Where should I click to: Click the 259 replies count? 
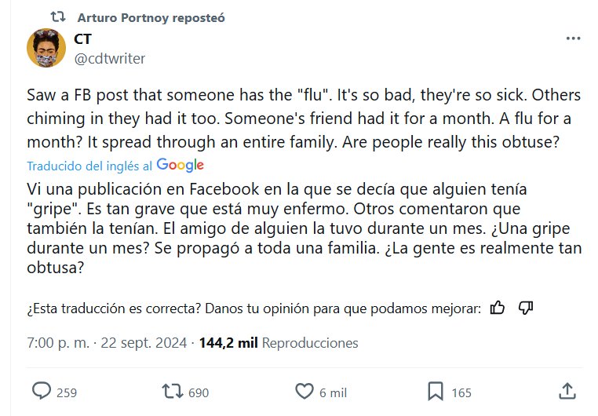tap(66, 392)
